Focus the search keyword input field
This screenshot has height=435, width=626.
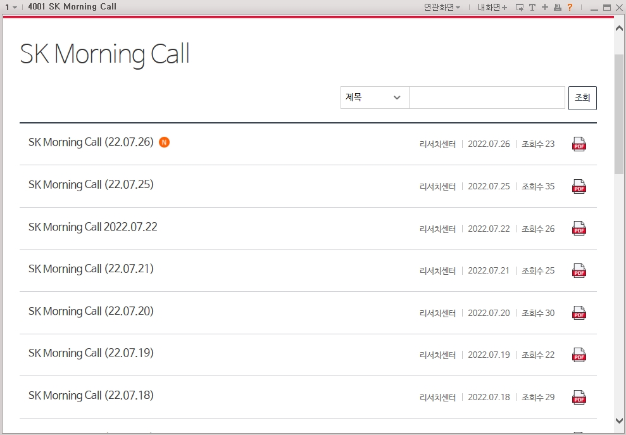pos(487,98)
